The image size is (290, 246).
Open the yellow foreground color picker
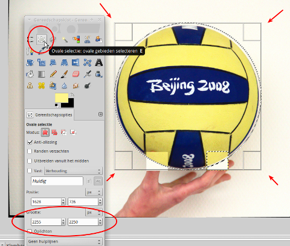click(x=62, y=98)
